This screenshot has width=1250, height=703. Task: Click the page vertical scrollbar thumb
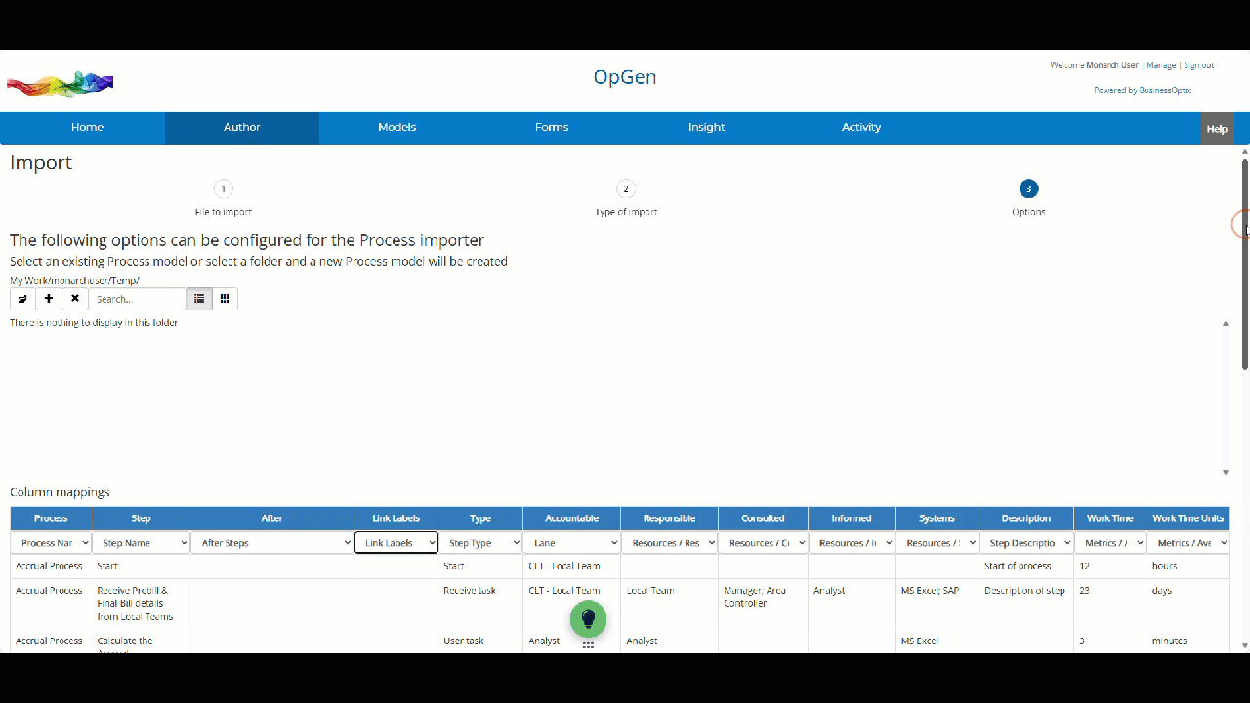coord(1245,264)
